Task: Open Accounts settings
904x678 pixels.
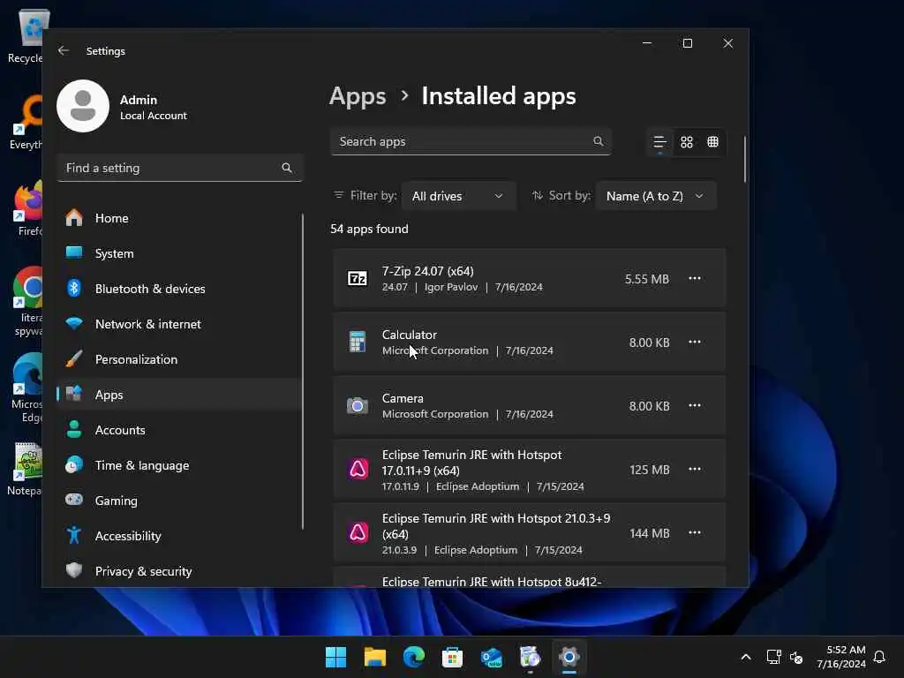Action: pyautogui.click(x=179, y=430)
